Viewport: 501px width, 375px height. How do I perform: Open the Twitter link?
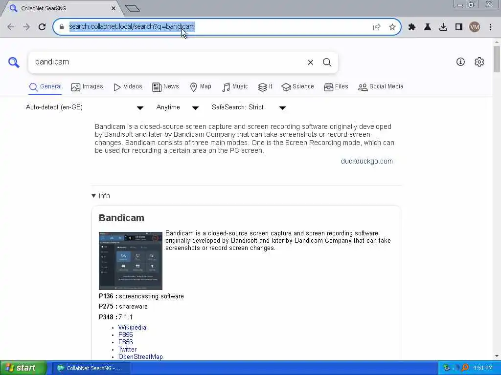point(128,350)
